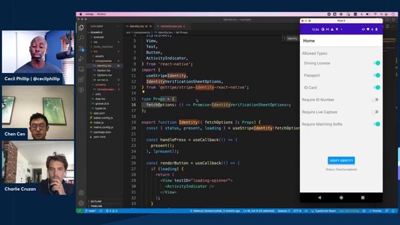Open the Accounts menu icon

coord(81,193)
